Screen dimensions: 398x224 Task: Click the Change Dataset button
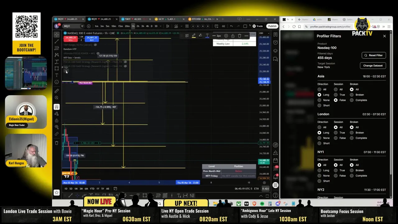click(373, 66)
